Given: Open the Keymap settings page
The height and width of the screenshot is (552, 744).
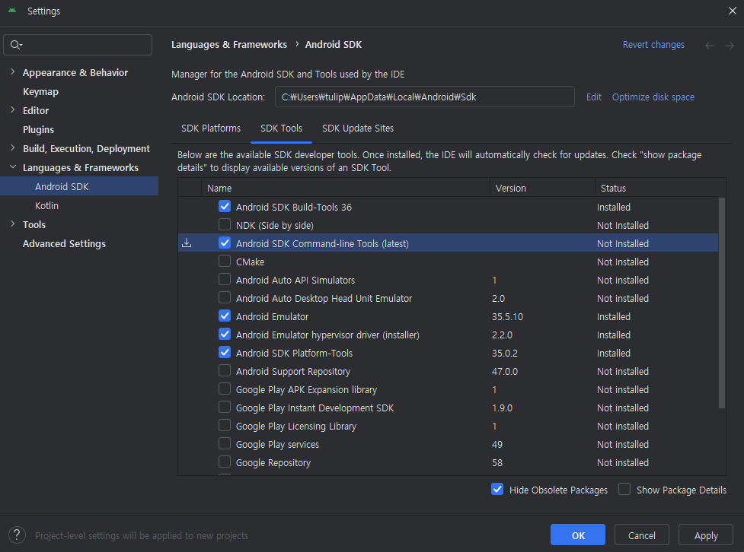Looking at the screenshot, I should click(41, 91).
